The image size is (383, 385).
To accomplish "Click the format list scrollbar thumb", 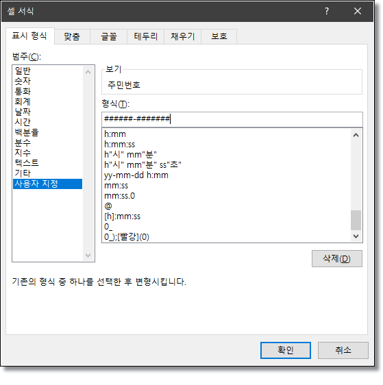I will point(356,220).
